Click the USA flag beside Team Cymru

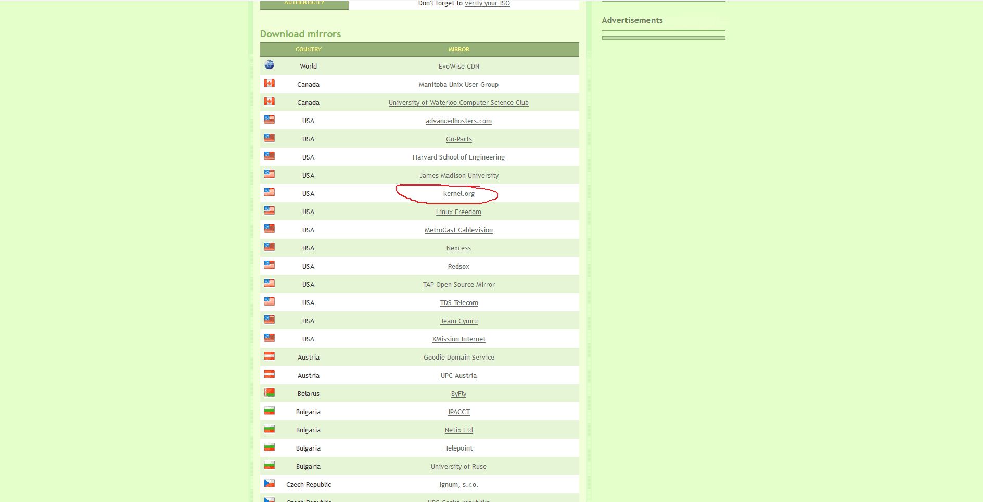tap(269, 320)
